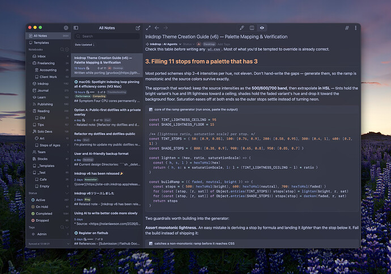Image resolution: width=391 pixels, height=274 pixels.
Task: Open the Solo Devs notebook
Action: click(x=48, y=132)
